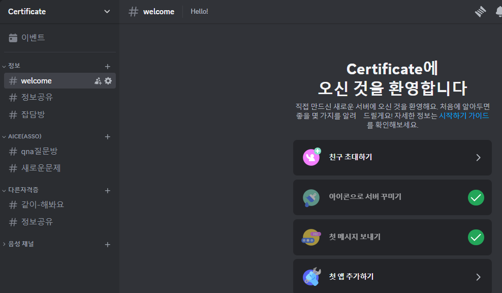Add a channel to AICE(ASSO) category

[108, 137]
